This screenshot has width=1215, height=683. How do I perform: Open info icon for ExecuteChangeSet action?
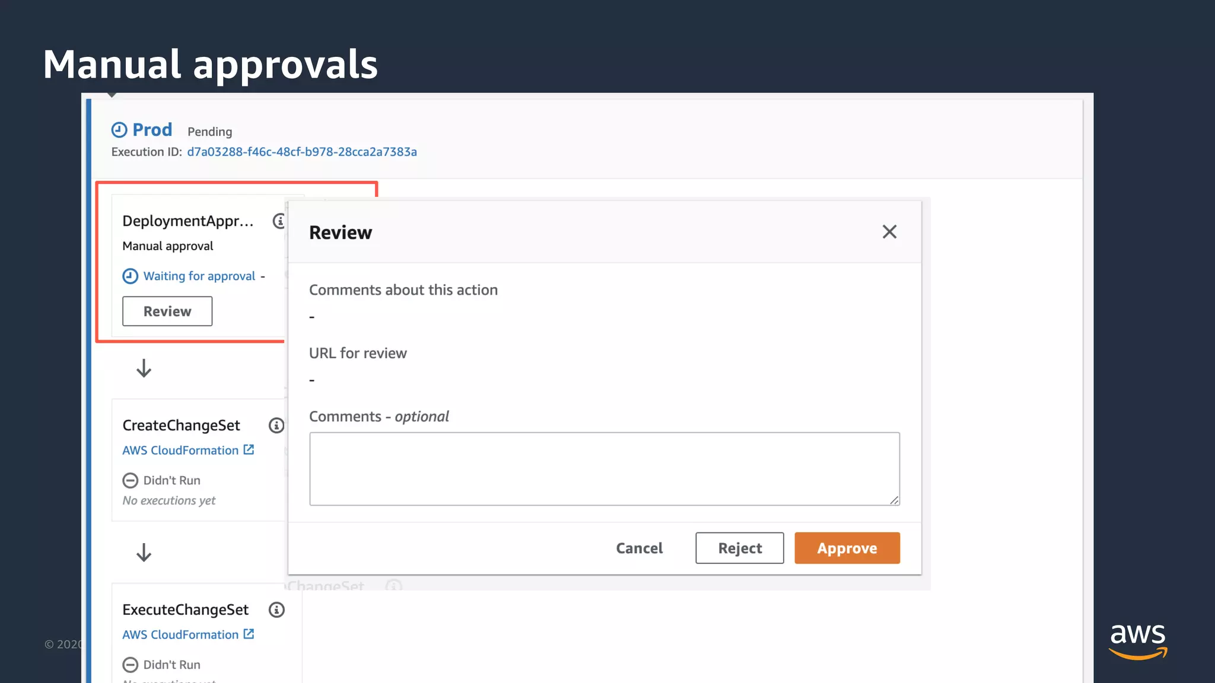click(276, 609)
